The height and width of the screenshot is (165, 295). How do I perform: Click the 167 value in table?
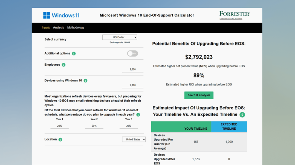click(196, 142)
